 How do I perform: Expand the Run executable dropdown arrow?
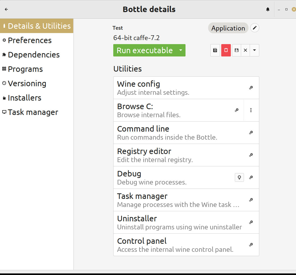[181, 50]
